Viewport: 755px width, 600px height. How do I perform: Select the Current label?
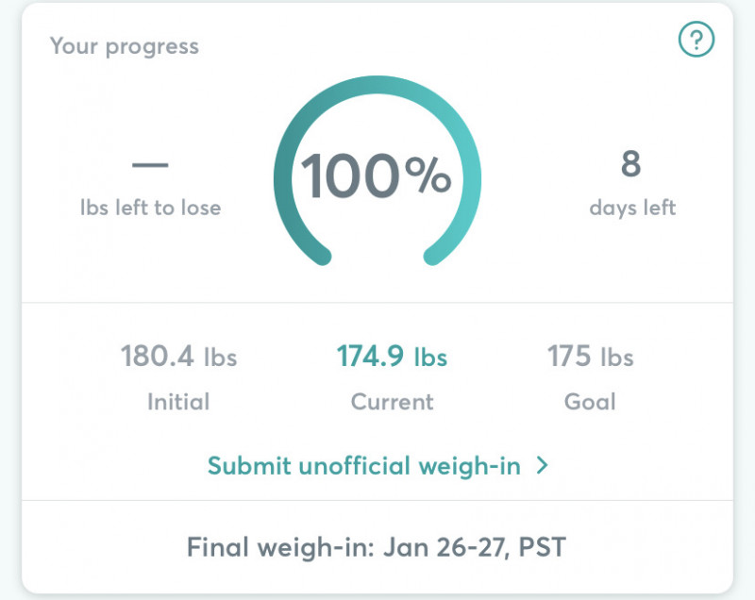(392, 402)
